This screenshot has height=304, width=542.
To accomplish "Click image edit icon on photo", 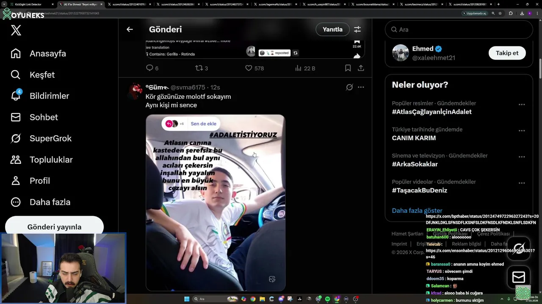I will [x=272, y=279].
